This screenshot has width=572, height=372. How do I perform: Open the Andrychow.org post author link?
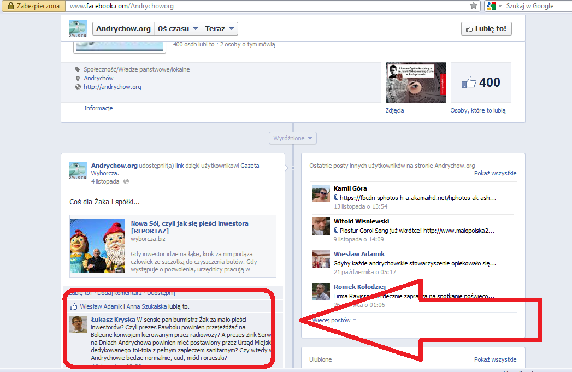tap(114, 166)
